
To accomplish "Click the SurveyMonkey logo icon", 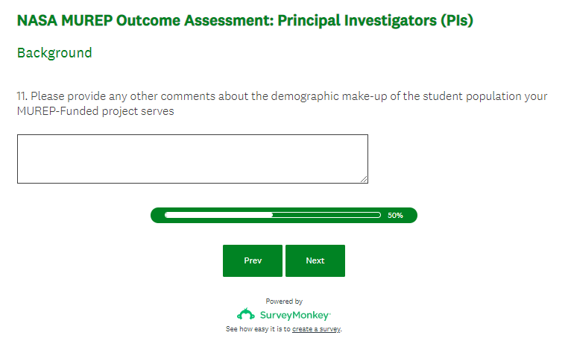I will 246,315.
